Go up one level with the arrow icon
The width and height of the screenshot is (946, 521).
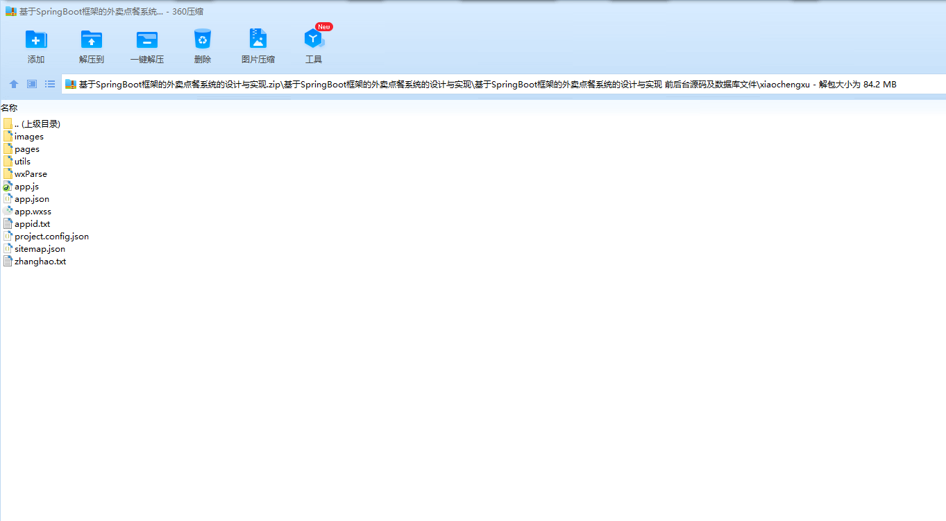(x=14, y=84)
